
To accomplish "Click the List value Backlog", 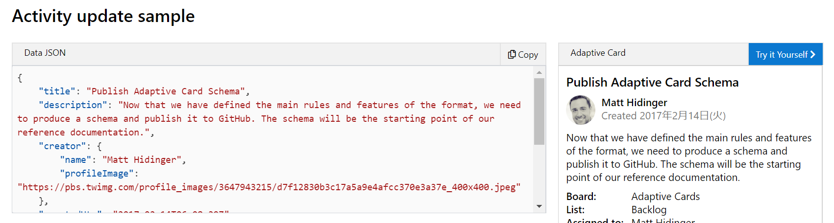I will point(649,210).
